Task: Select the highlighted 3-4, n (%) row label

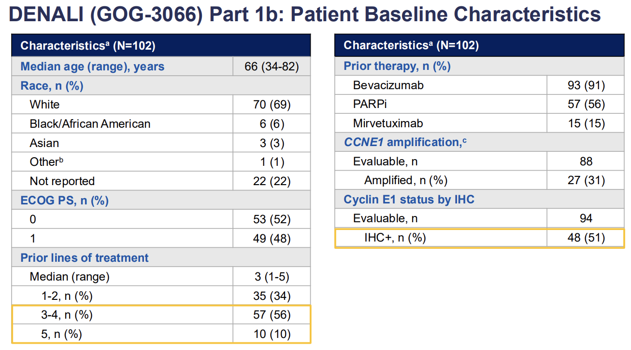Action: click(67, 315)
